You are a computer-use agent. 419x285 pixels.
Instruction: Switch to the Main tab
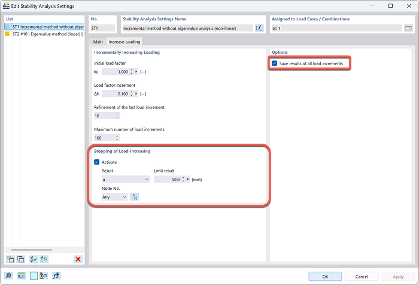point(98,42)
